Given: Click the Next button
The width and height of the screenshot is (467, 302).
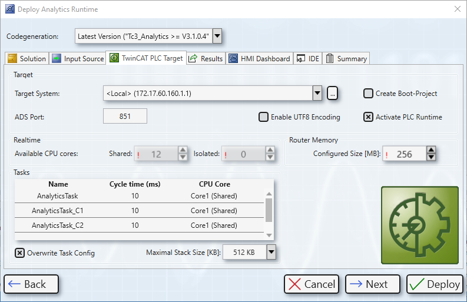Looking at the screenshot, I should click(373, 284).
